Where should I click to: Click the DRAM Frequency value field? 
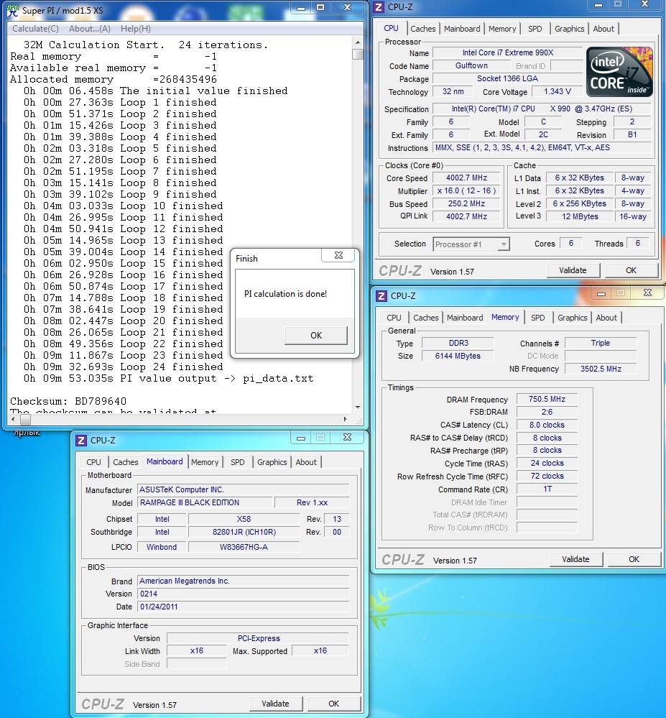point(547,400)
